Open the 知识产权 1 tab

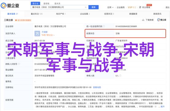[61, 14]
